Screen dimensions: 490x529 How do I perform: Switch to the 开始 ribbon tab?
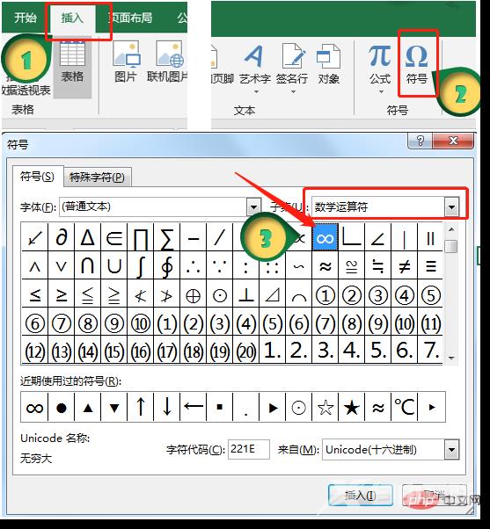point(25,18)
